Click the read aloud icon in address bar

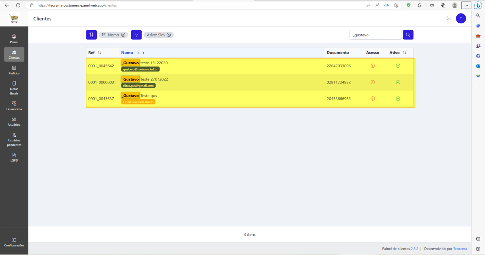coord(377,5)
